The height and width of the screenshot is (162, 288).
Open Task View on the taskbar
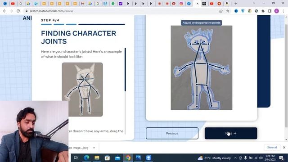[76, 158]
